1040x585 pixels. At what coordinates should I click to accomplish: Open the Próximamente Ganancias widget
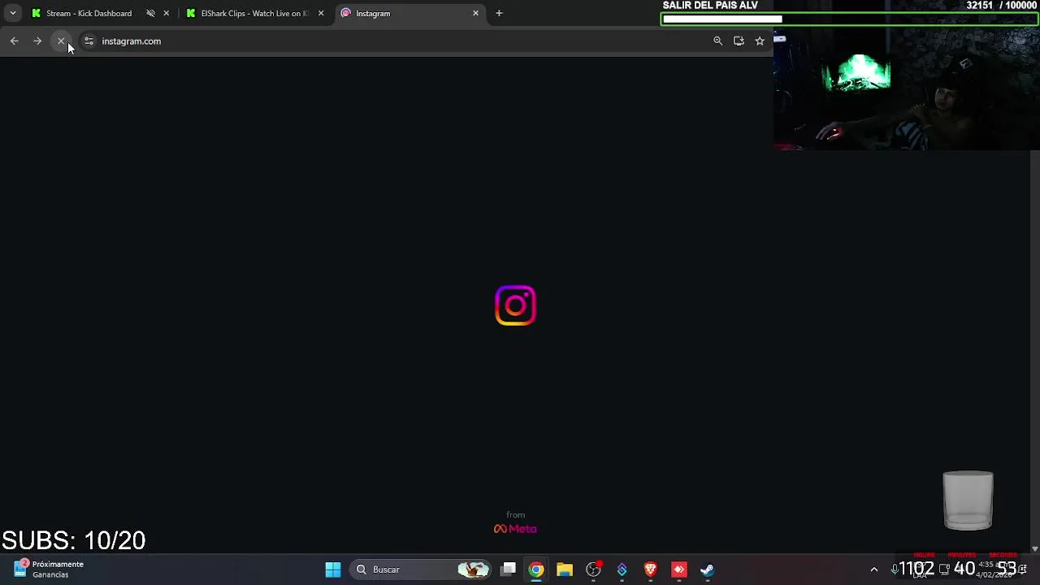click(49, 569)
